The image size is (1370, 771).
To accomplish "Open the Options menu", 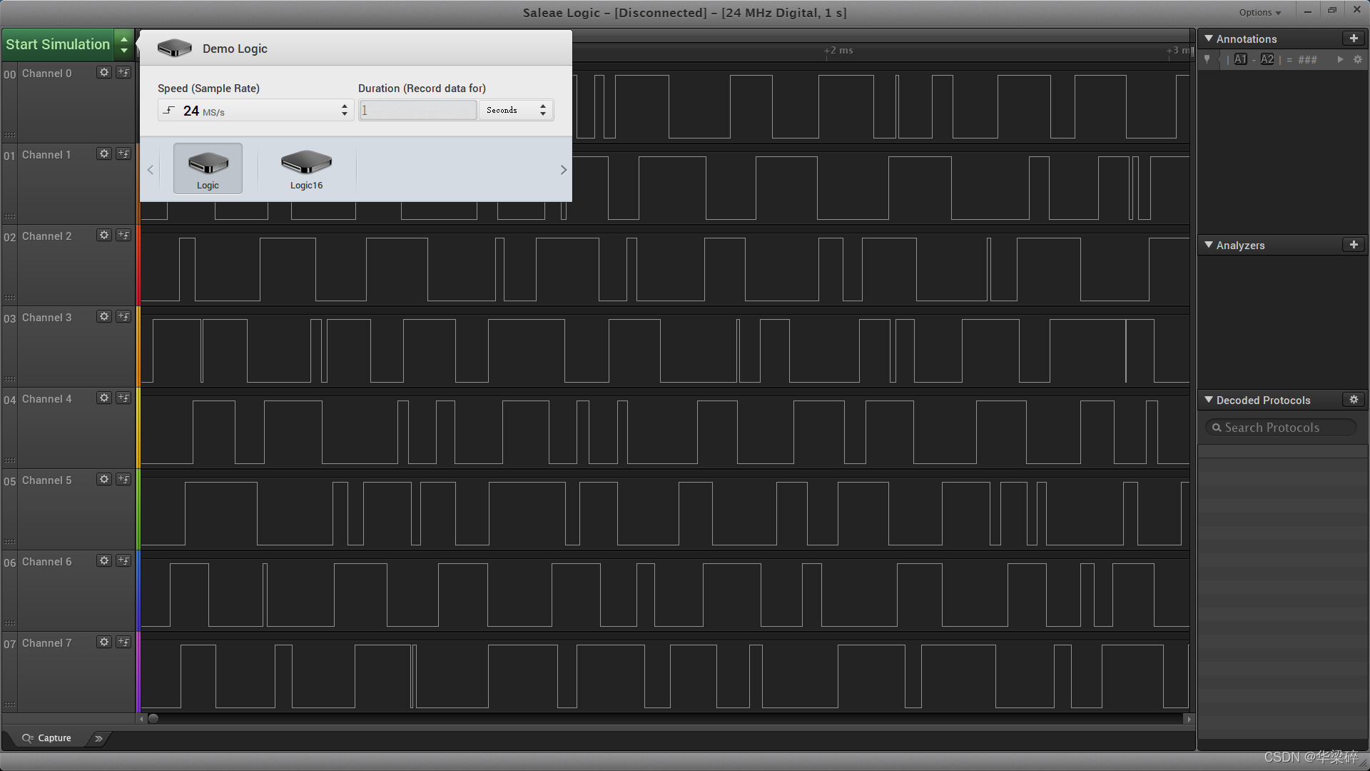I will 1259,12.
